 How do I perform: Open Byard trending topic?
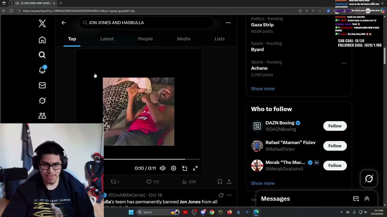click(257, 49)
